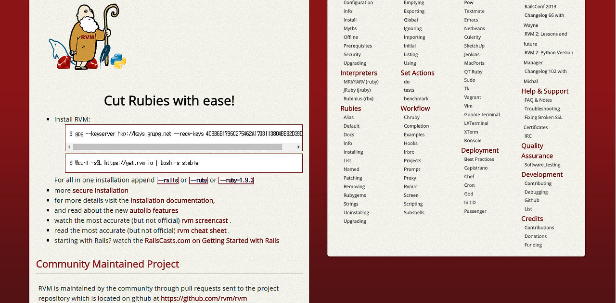Open the Rubygems link under Rubies
The width and height of the screenshot is (616, 303).
tap(355, 195)
